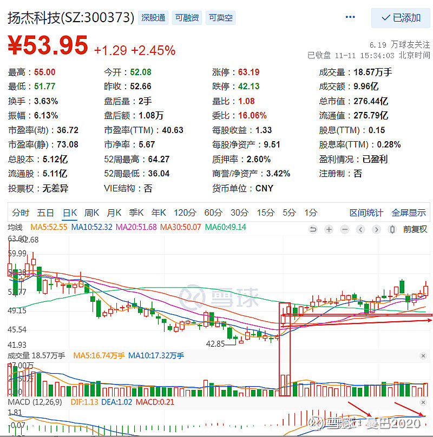Click the 股息率(TTM) 0.28% value
Viewport: 433px width, 437px height.
click(389, 144)
